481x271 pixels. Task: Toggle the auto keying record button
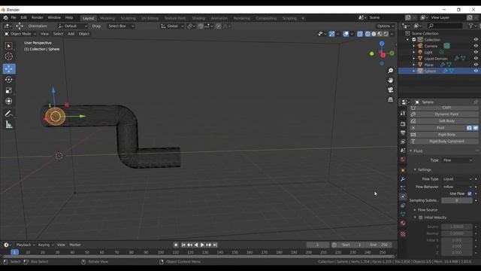click(x=176, y=245)
